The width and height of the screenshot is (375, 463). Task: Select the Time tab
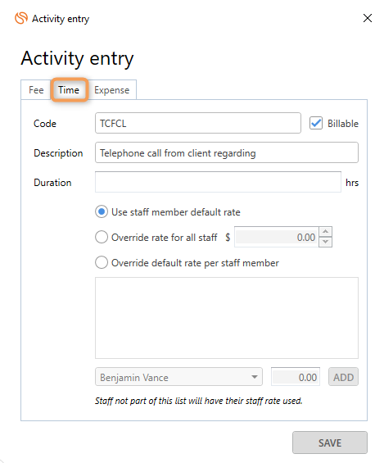coord(69,90)
